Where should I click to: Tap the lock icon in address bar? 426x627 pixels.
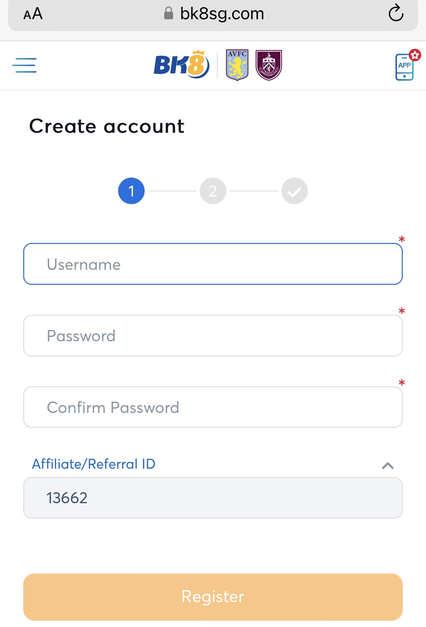(169, 14)
